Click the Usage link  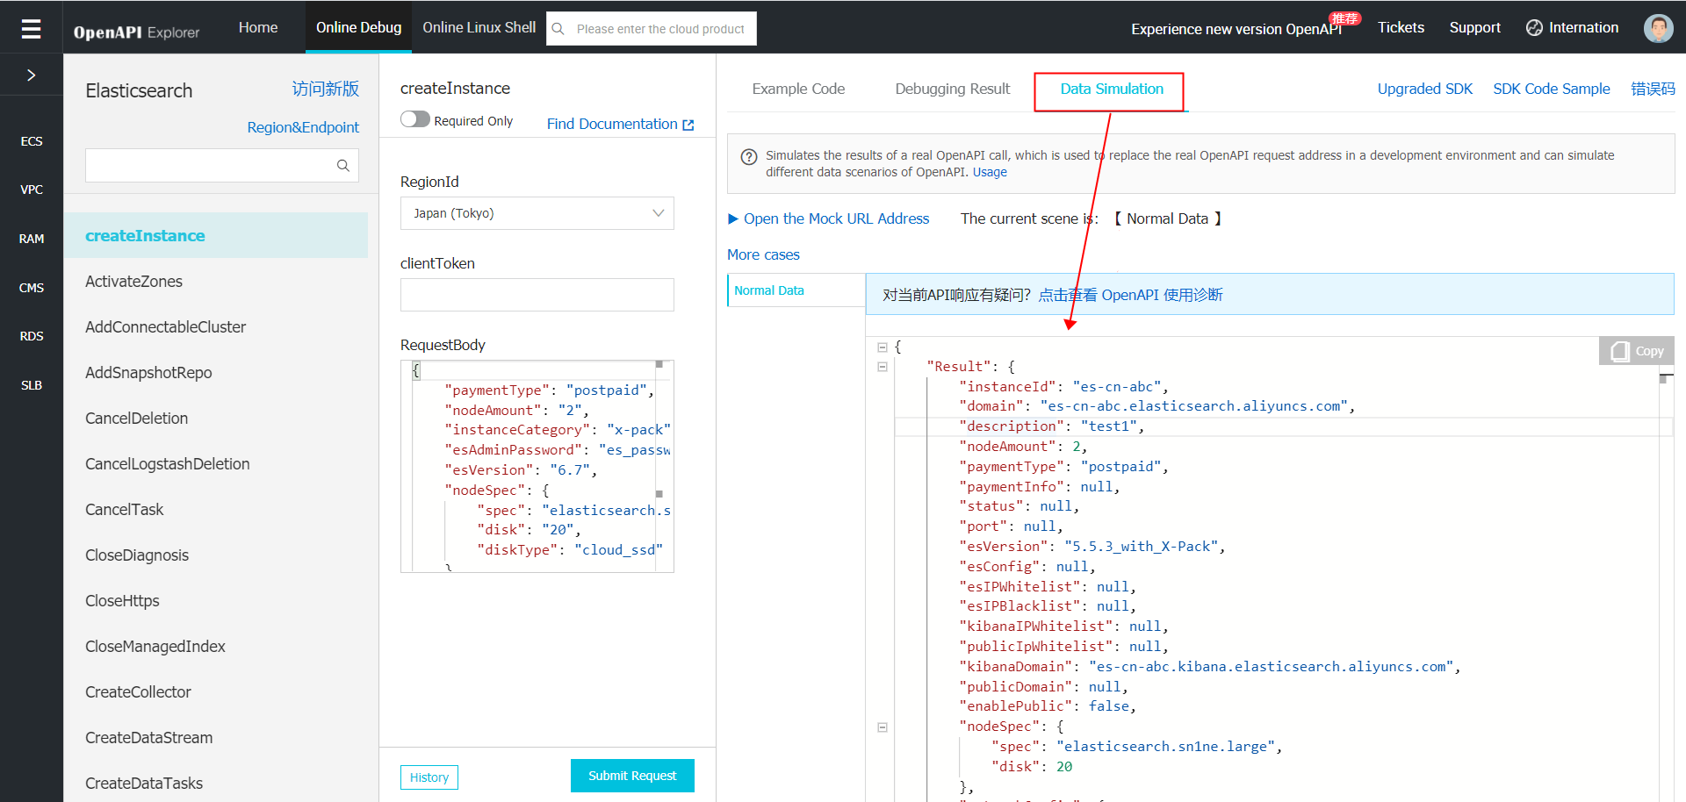pyautogui.click(x=990, y=172)
